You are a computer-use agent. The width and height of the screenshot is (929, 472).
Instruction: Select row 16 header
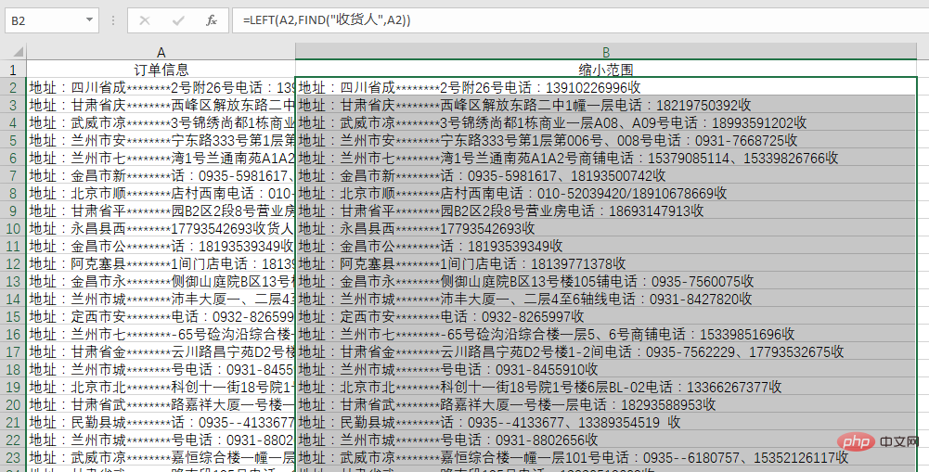tap(13, 334)
